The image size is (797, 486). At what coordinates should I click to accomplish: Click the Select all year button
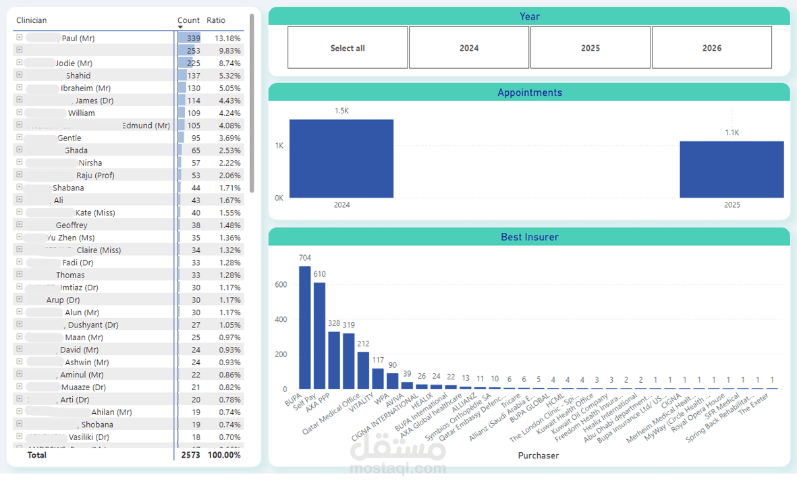coord(348,48)
